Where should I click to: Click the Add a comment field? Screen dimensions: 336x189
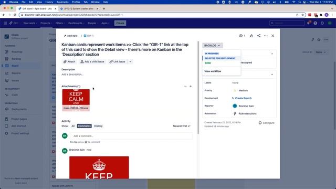pos(131,136)
